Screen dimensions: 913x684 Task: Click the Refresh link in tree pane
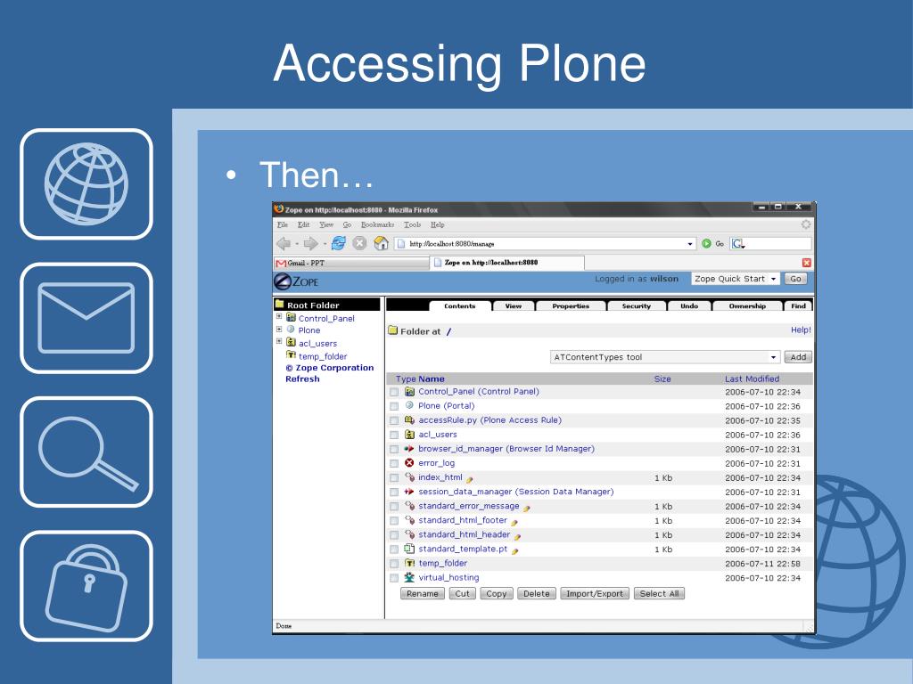point(302,379)
